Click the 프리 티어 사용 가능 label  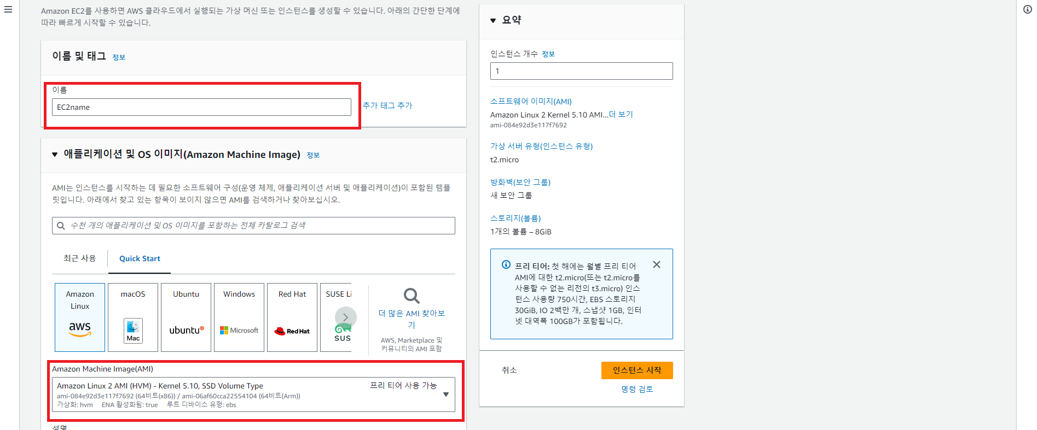(403, 385)
